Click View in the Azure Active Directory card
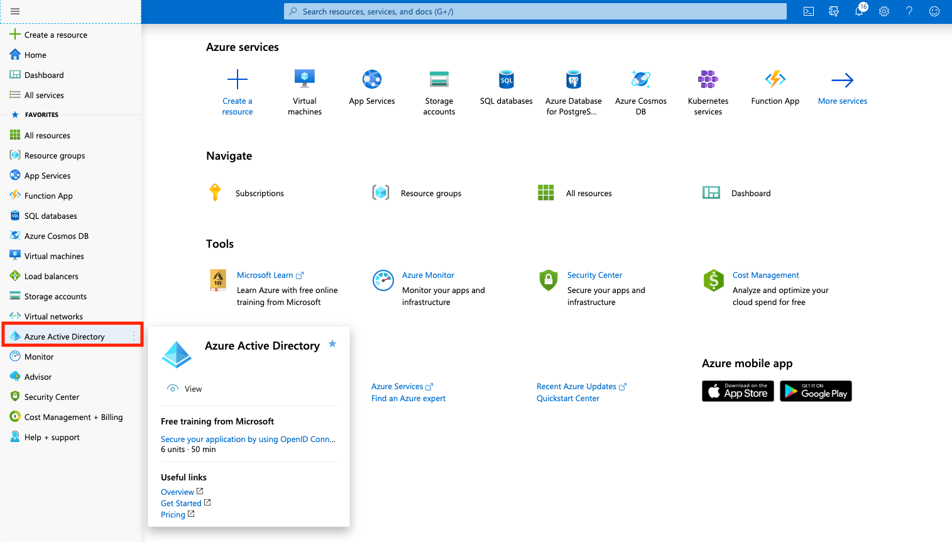 (x=193, y=389)
